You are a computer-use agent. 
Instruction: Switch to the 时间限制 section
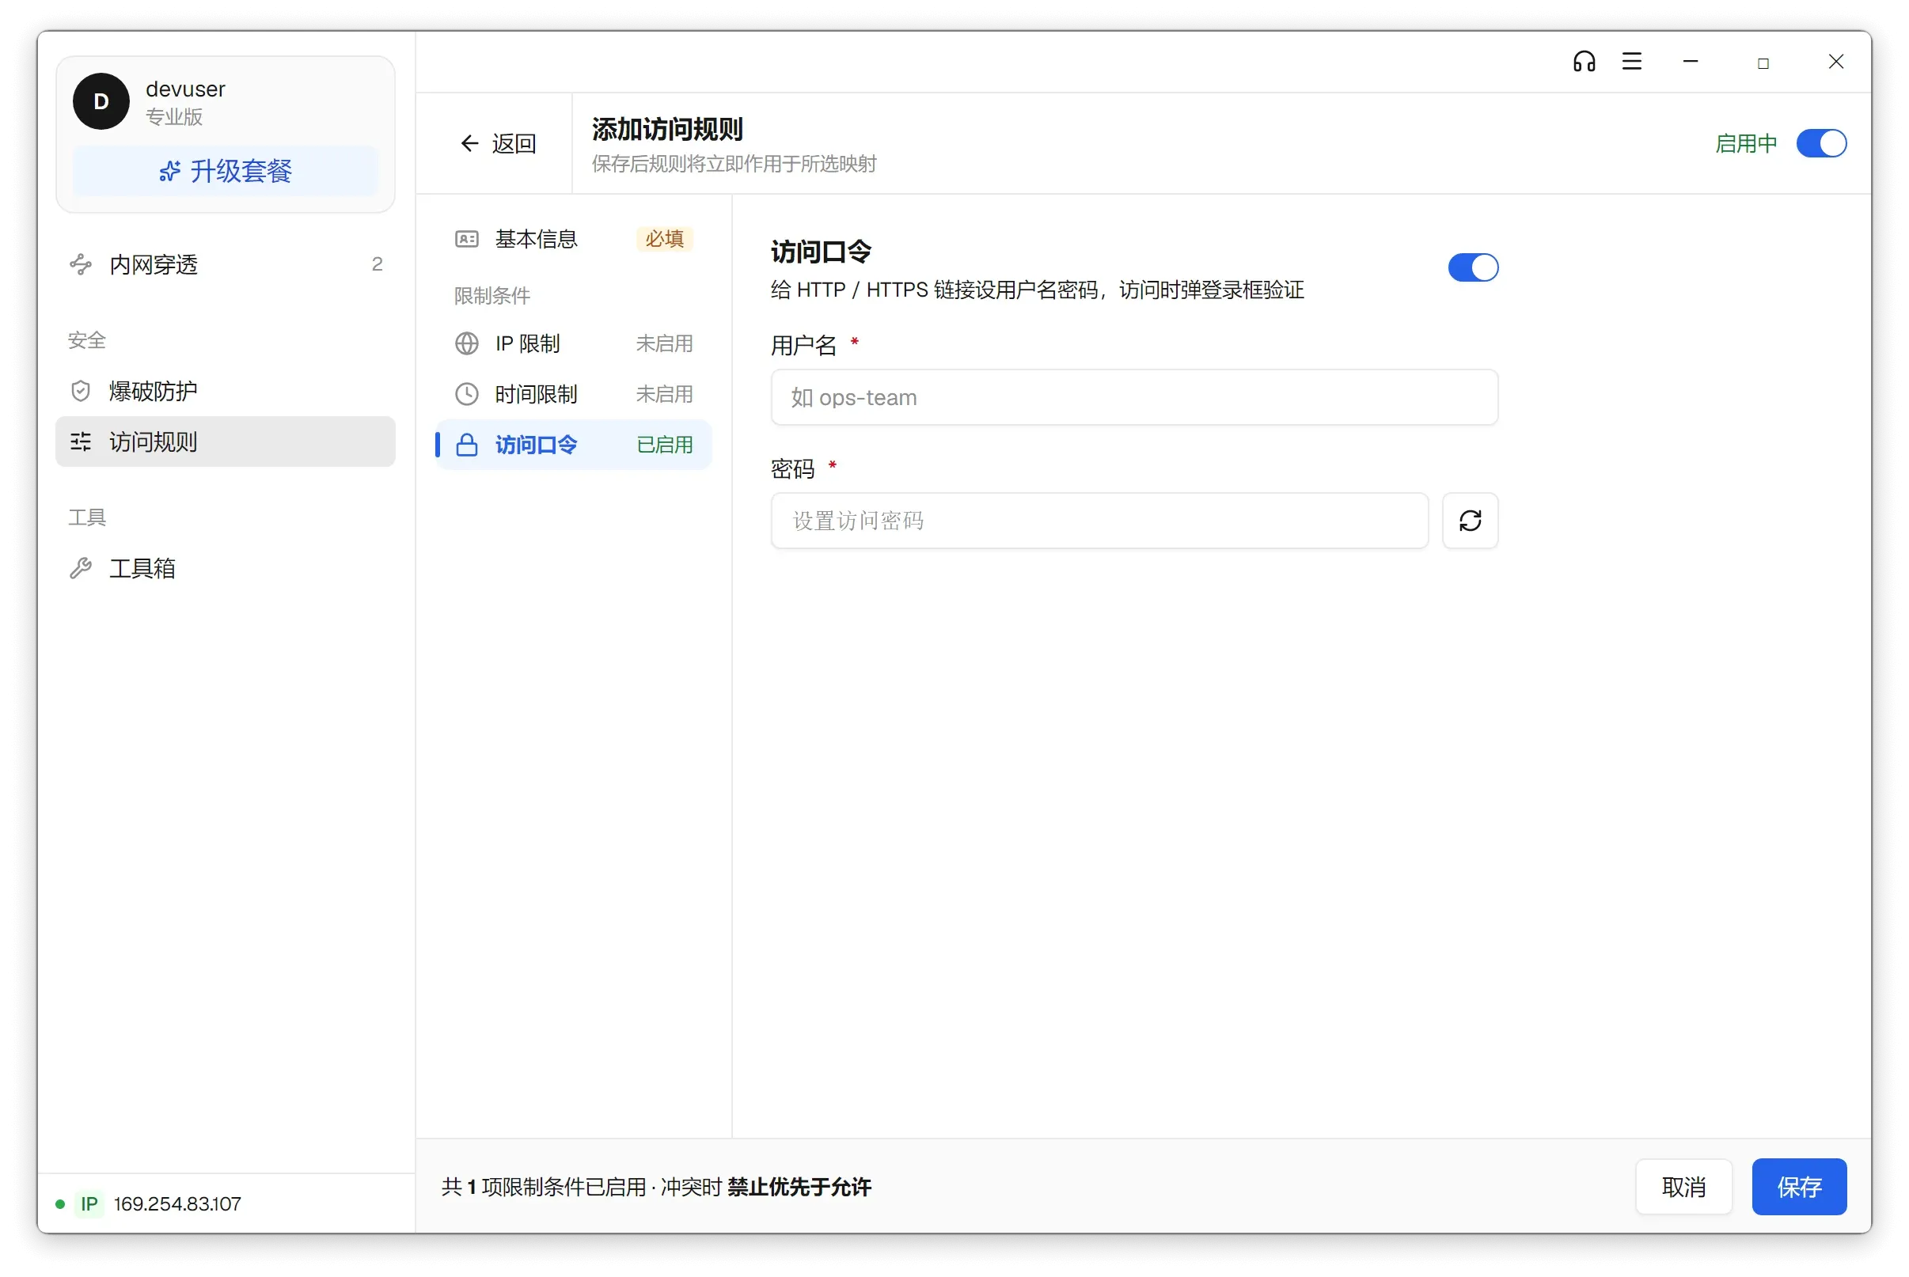[x=573, y=394]
